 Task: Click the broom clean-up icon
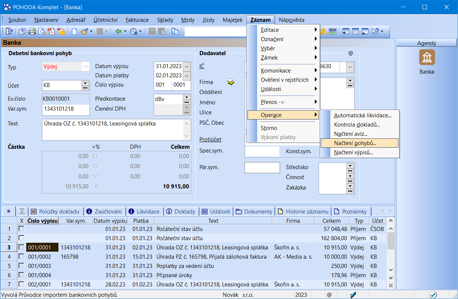(84, 31)
